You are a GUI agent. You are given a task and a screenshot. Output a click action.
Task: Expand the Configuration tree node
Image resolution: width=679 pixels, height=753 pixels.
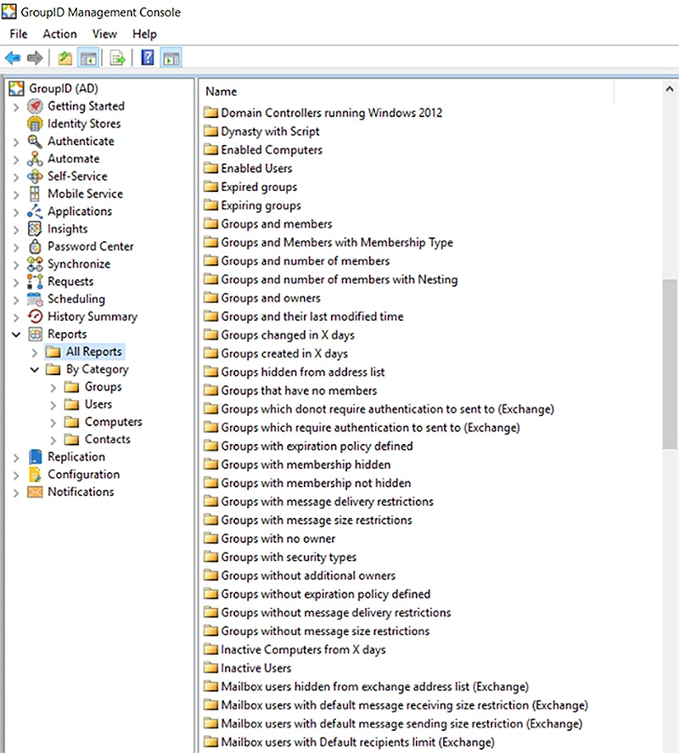click(x=16, y=475)
